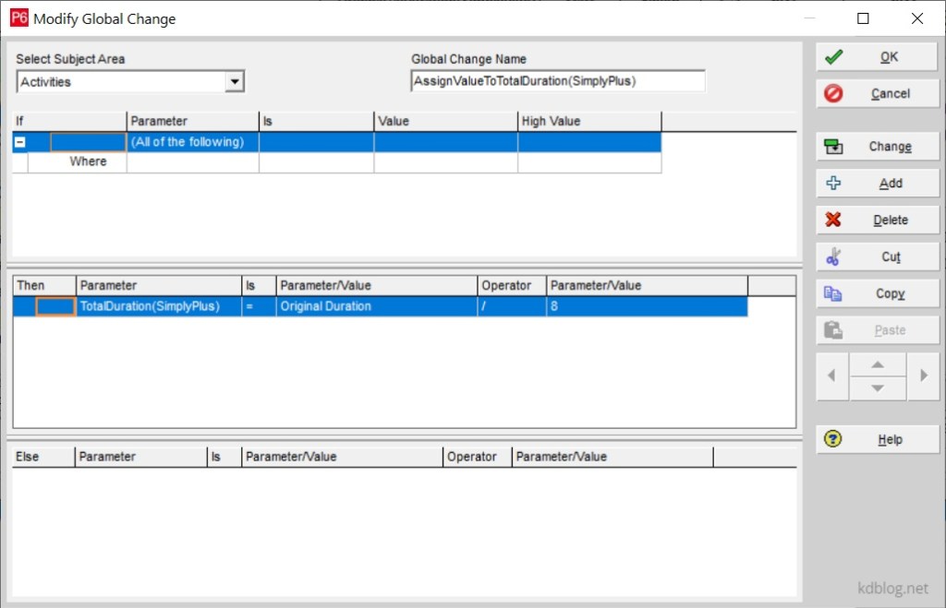Click the green OK checkmark icon

[834, 56]
